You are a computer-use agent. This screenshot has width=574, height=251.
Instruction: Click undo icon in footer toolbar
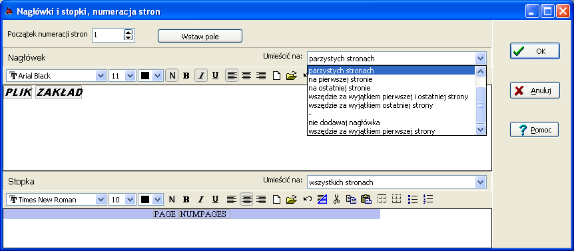coord(308,200)
